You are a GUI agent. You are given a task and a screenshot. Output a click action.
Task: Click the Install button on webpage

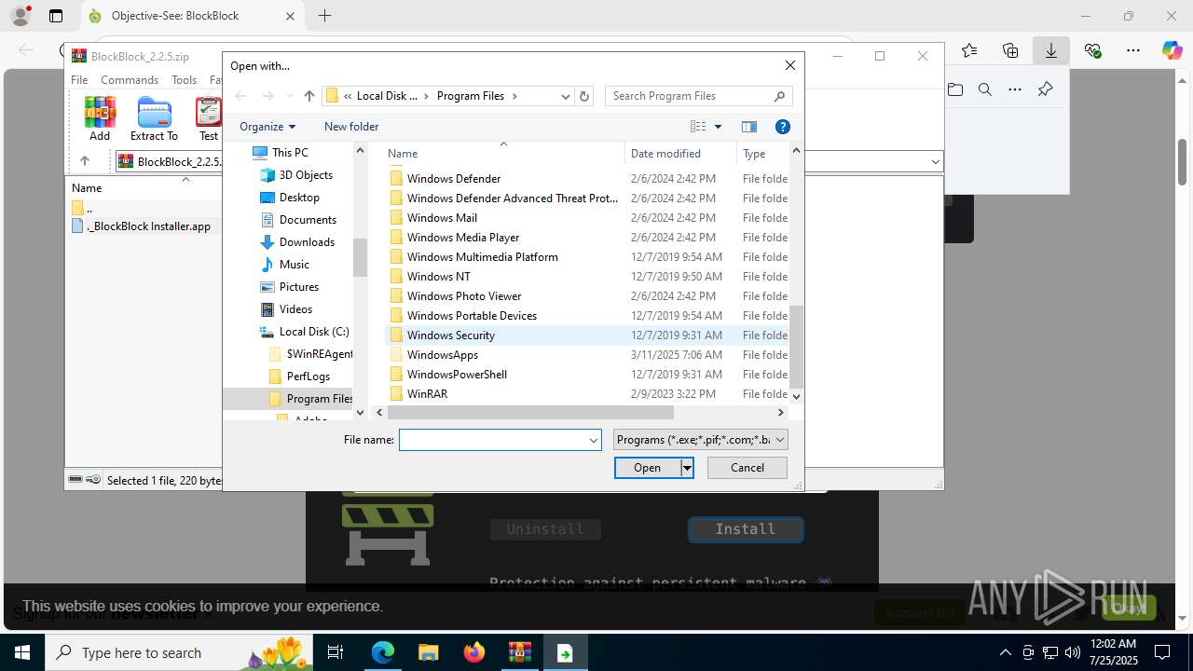pyautogui.click(x=746, y=529)
